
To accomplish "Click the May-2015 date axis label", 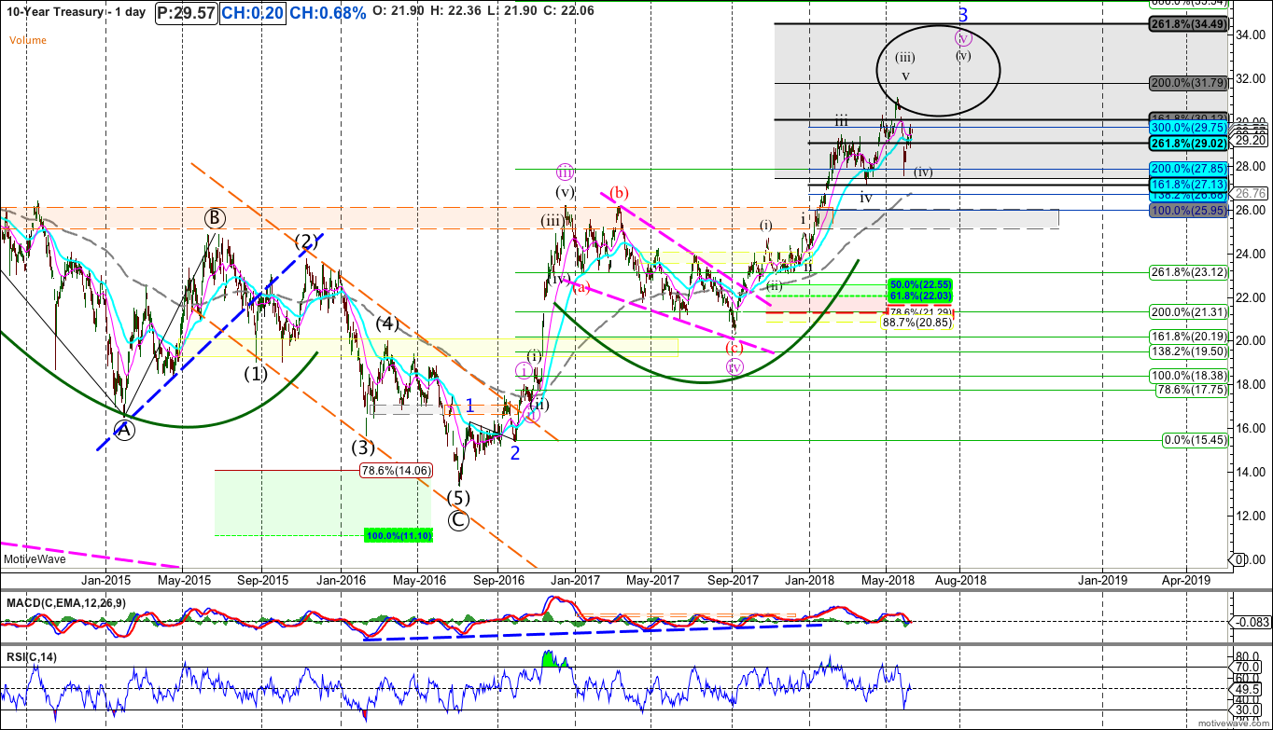I will click(x=183, y=579).
